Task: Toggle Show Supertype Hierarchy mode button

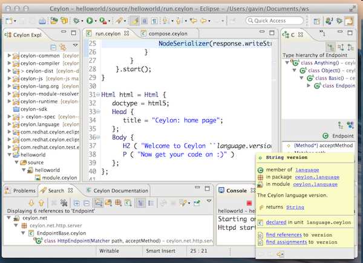Action: [x=341, y=47]
